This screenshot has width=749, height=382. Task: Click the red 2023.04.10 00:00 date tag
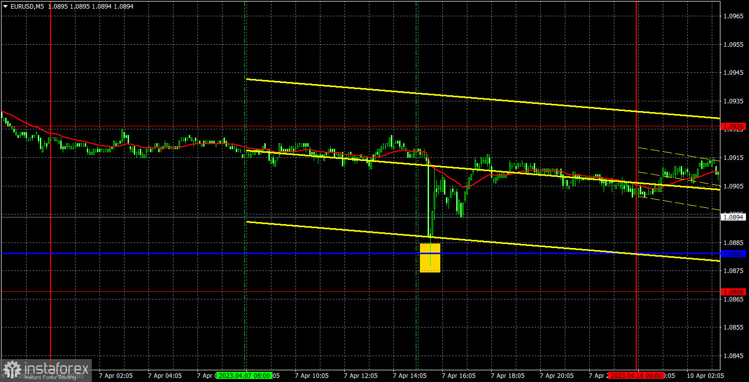[x=636, y=375]
